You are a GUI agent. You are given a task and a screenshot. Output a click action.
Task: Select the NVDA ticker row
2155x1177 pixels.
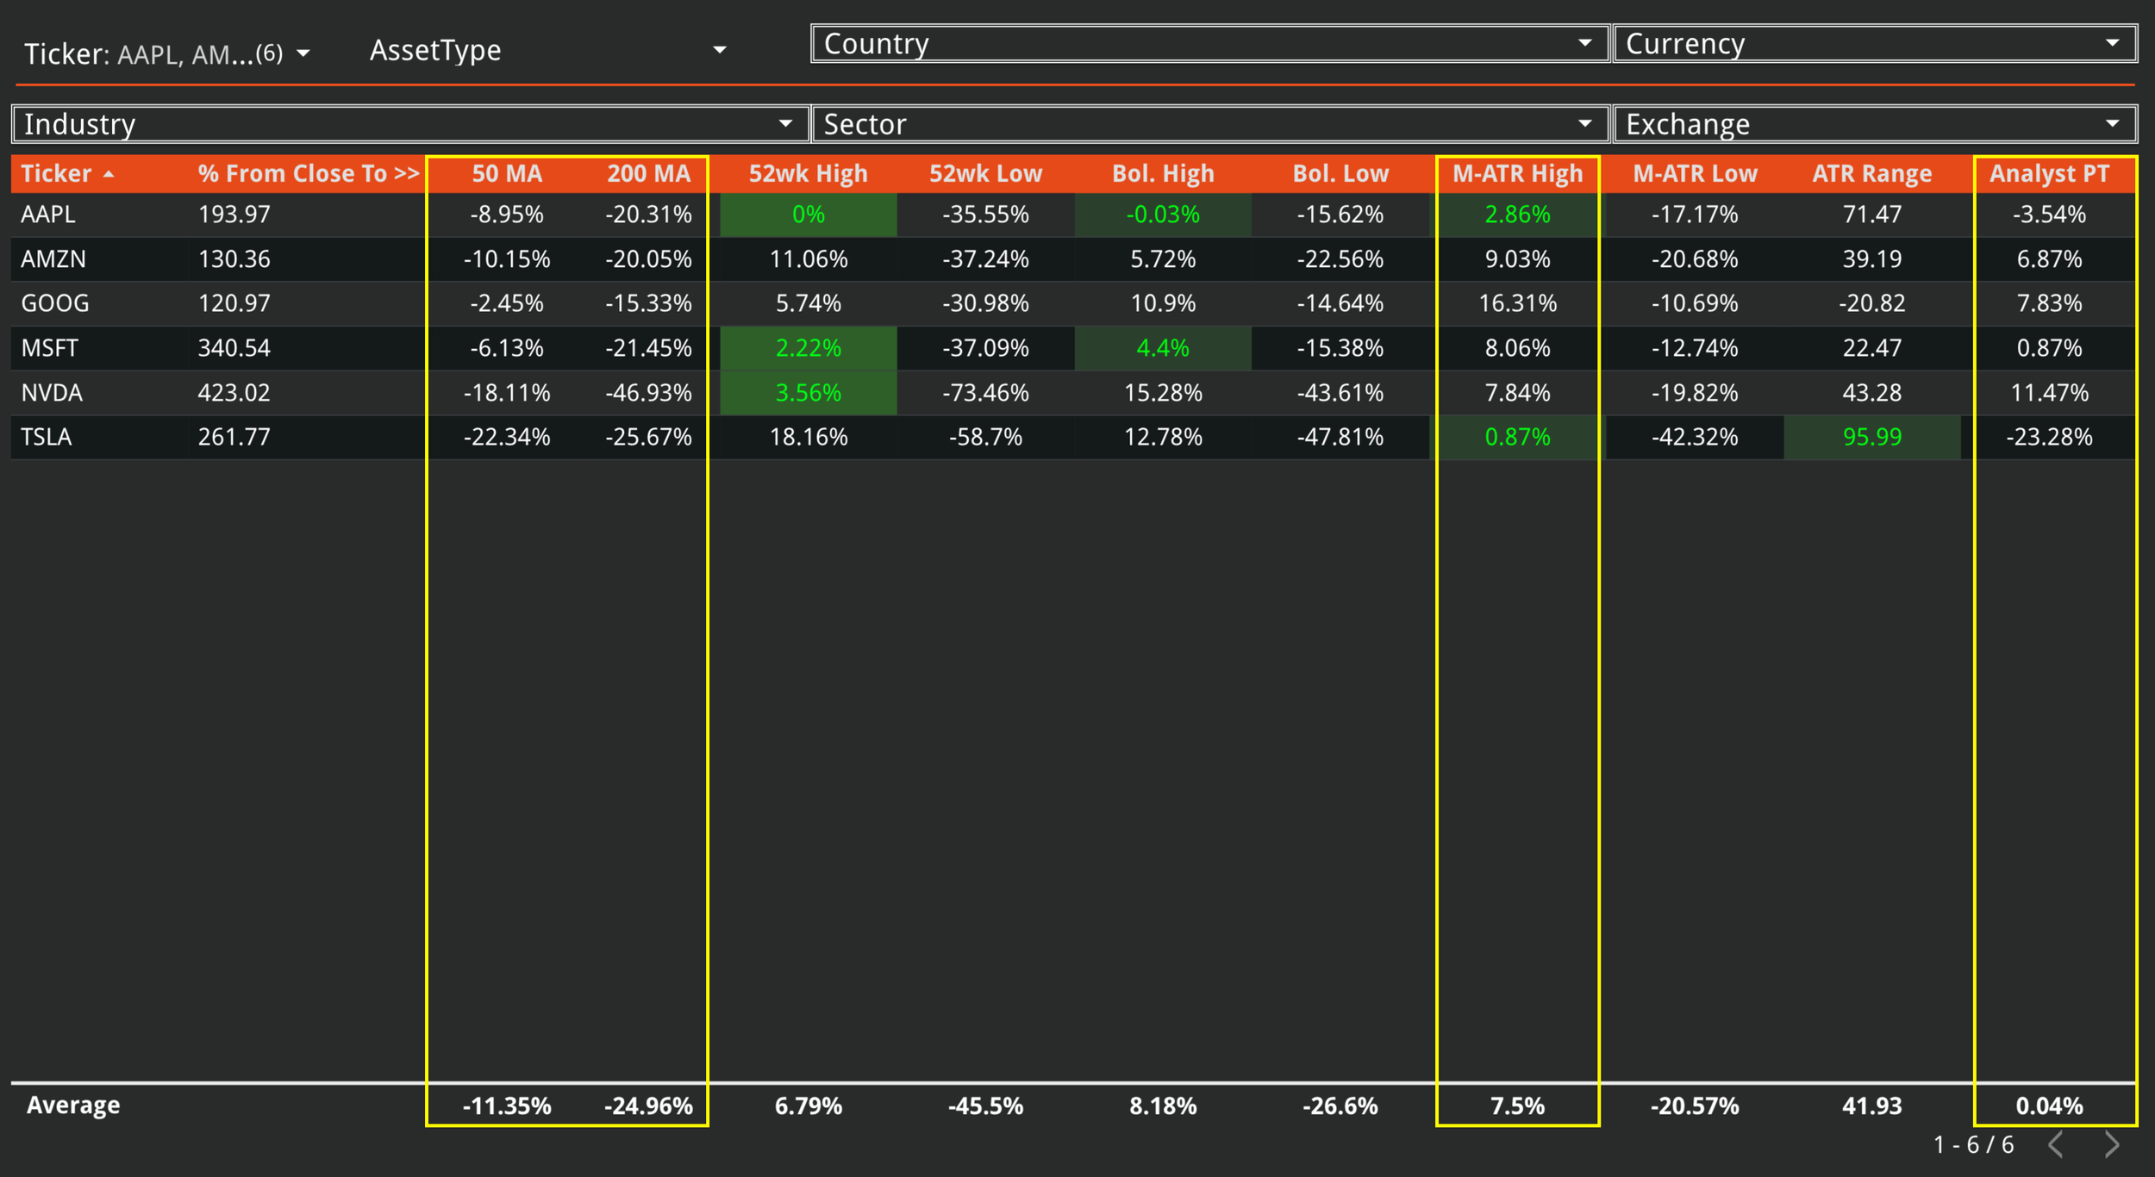[x=52, y=393]
